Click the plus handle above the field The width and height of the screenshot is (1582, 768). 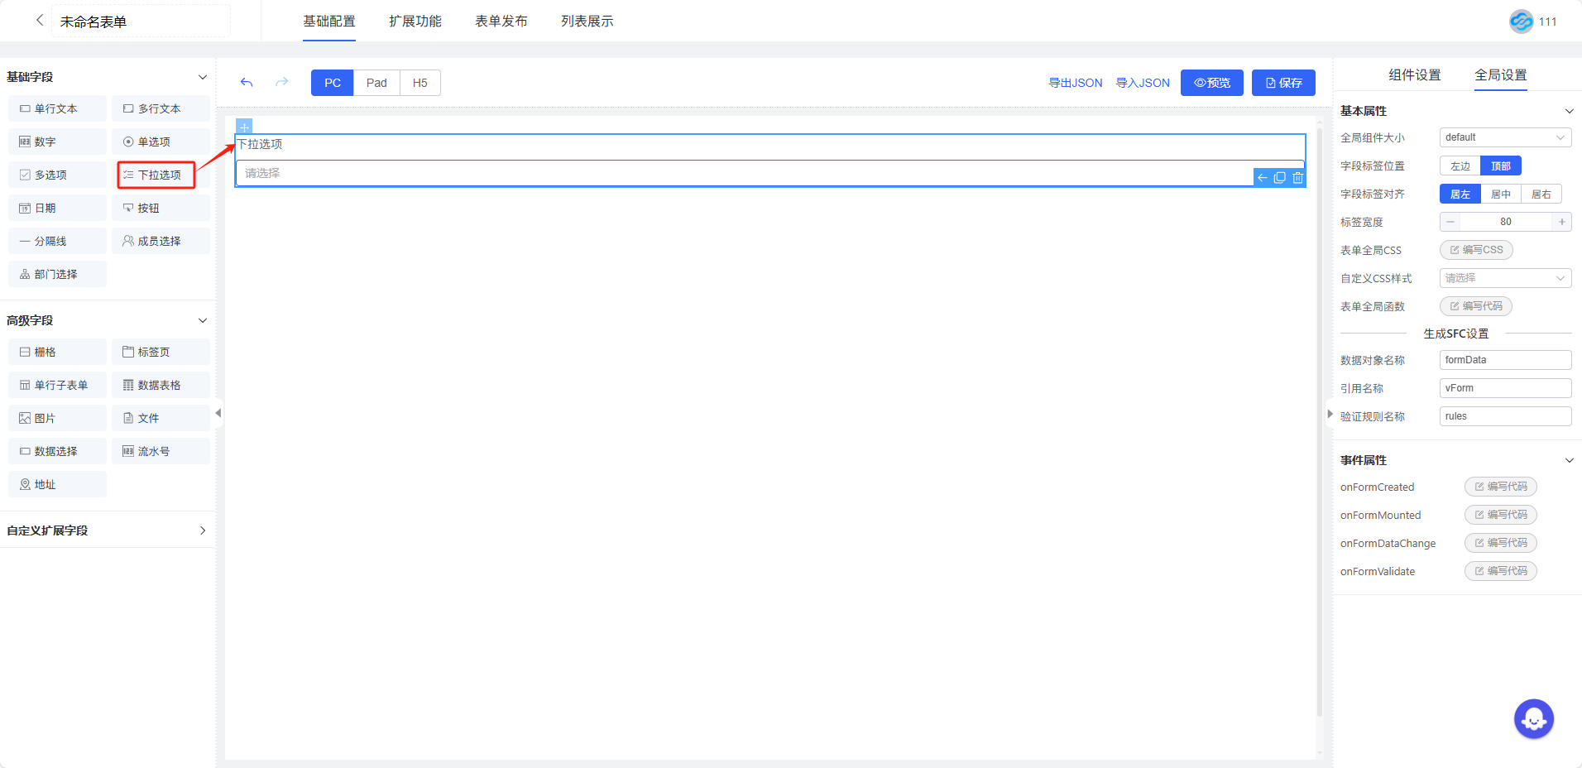[x=244, y=127]
